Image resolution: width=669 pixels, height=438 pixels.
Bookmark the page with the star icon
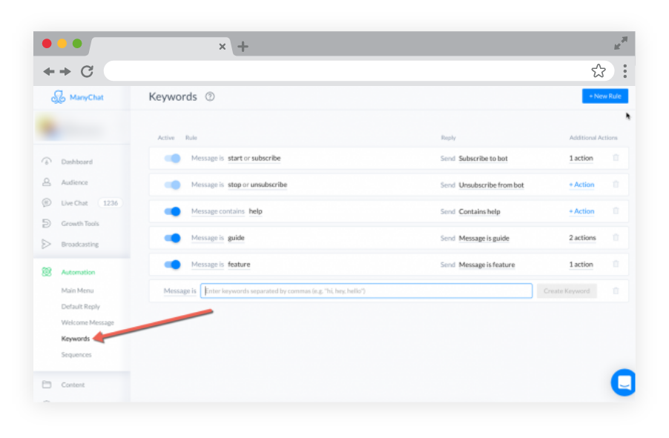[599, 71]
